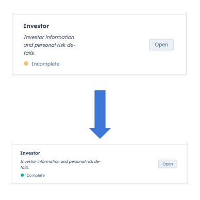Select the Investor card marked Incomplete

[99, 45]
